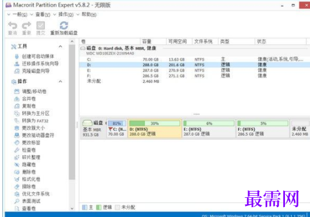Select the D: volume row
The height and width of the screenshot is (217, 310).
click(195, 65)
